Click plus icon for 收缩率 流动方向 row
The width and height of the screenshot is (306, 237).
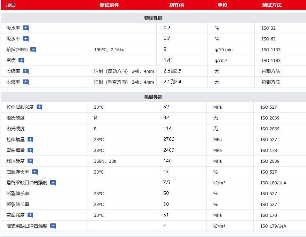pyautogui.click(x=26, y=71)
